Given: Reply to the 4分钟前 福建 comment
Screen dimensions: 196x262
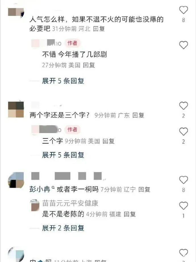Looking at the screenshot, I should 130,214.
